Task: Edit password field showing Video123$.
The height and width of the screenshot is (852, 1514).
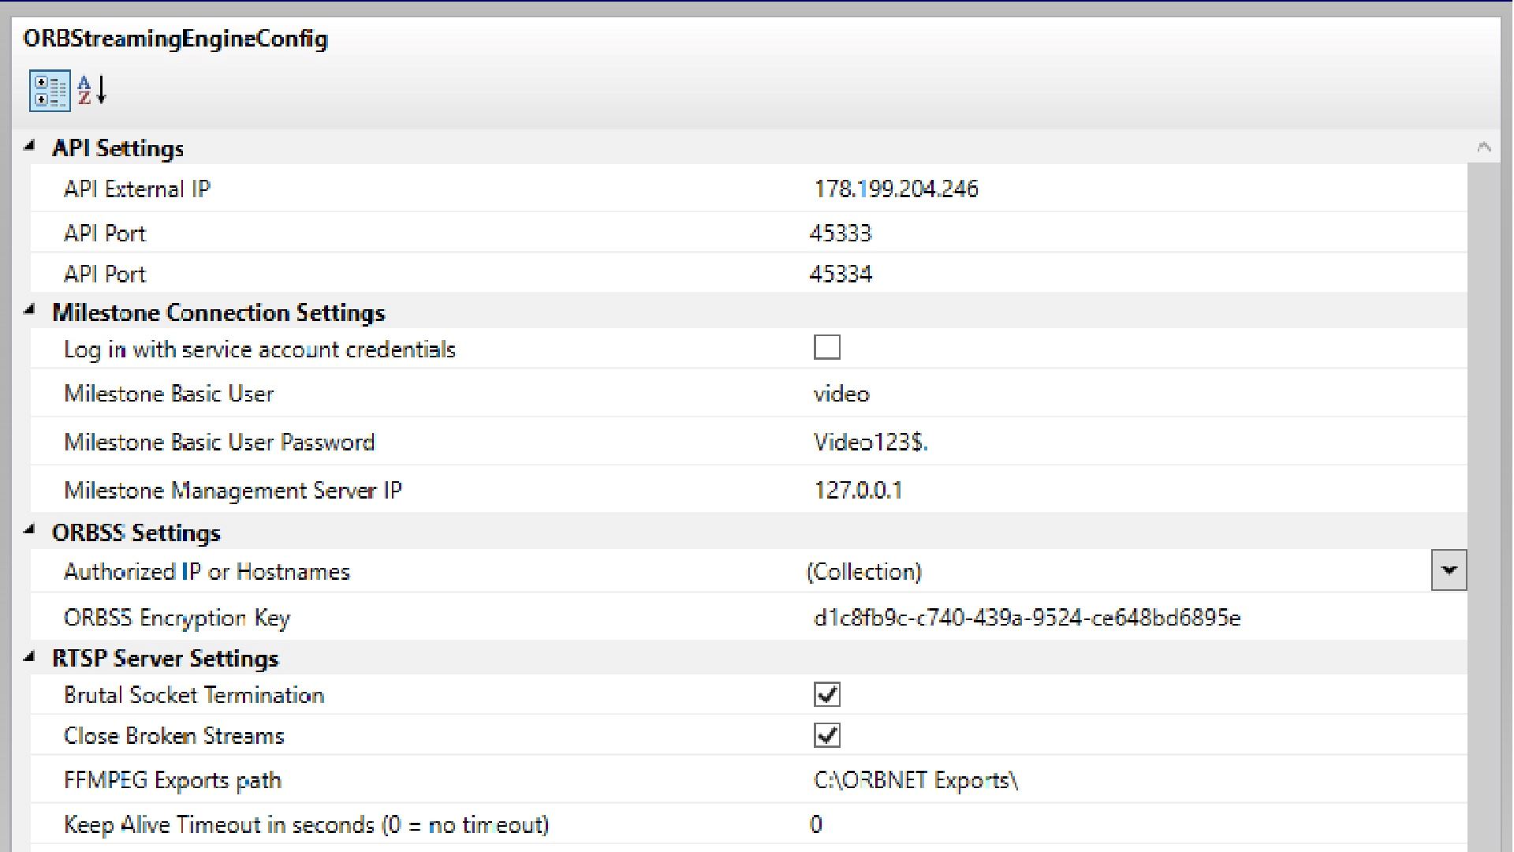Action: (871, 443)
